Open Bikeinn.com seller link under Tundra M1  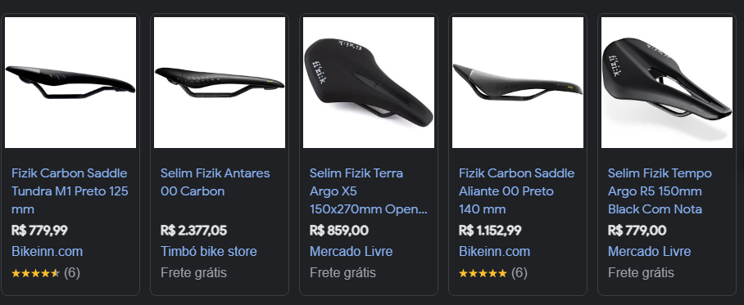47,252
